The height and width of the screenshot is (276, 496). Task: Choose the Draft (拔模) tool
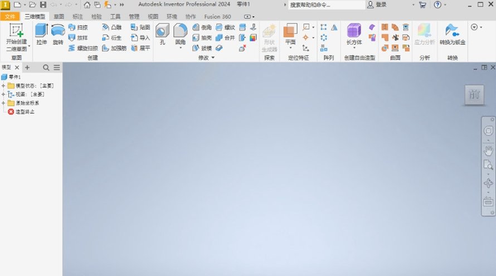(202, 48)
